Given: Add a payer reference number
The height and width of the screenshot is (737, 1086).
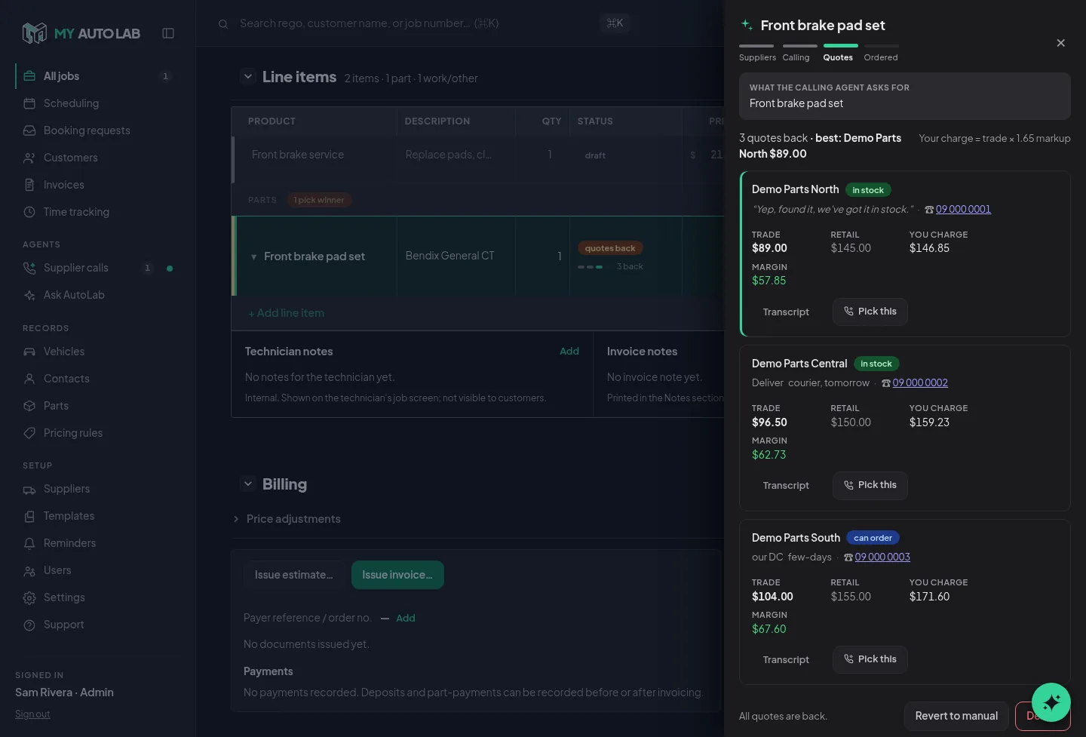Looking at the screenshot, I should tap(406, 618).
